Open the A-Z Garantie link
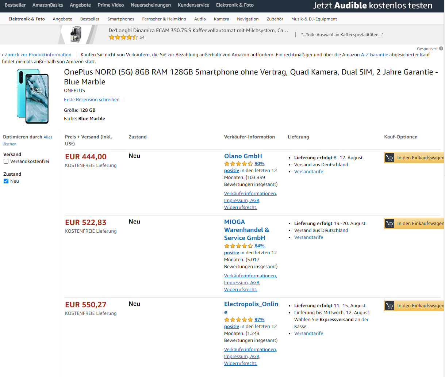The height and width of the screenshot is (377, 445). click(x=375, y=55)
